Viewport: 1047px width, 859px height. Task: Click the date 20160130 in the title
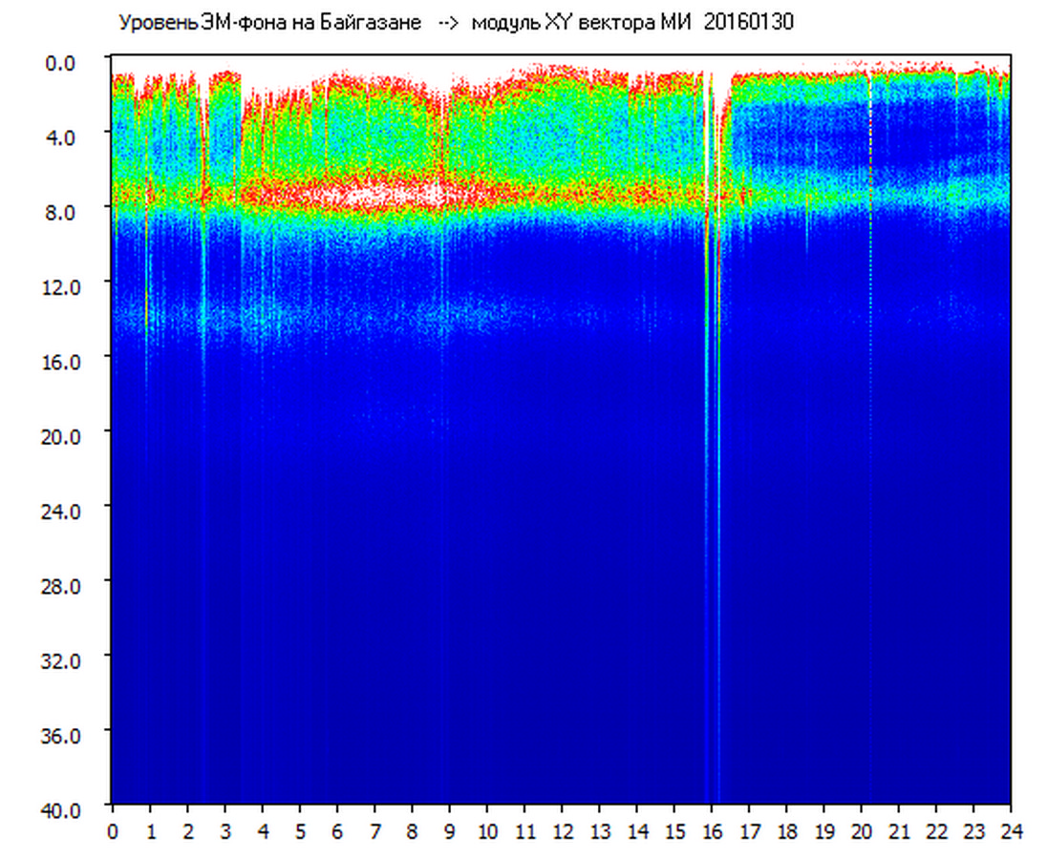[748, 23]
